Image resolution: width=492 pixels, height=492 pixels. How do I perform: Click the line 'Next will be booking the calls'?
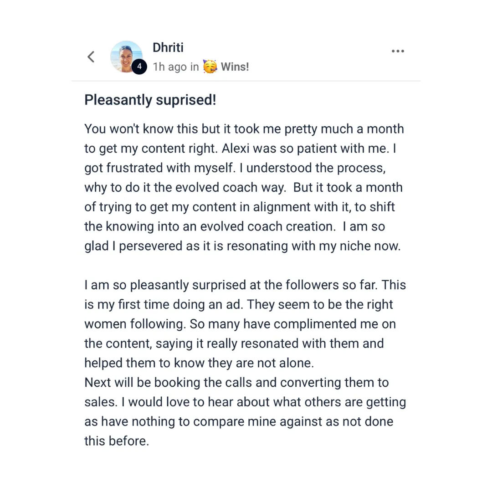(236, 383)
